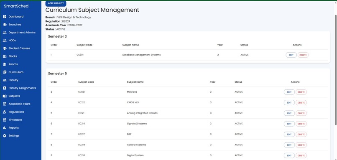Delete Database Management Systems subject

303,55
